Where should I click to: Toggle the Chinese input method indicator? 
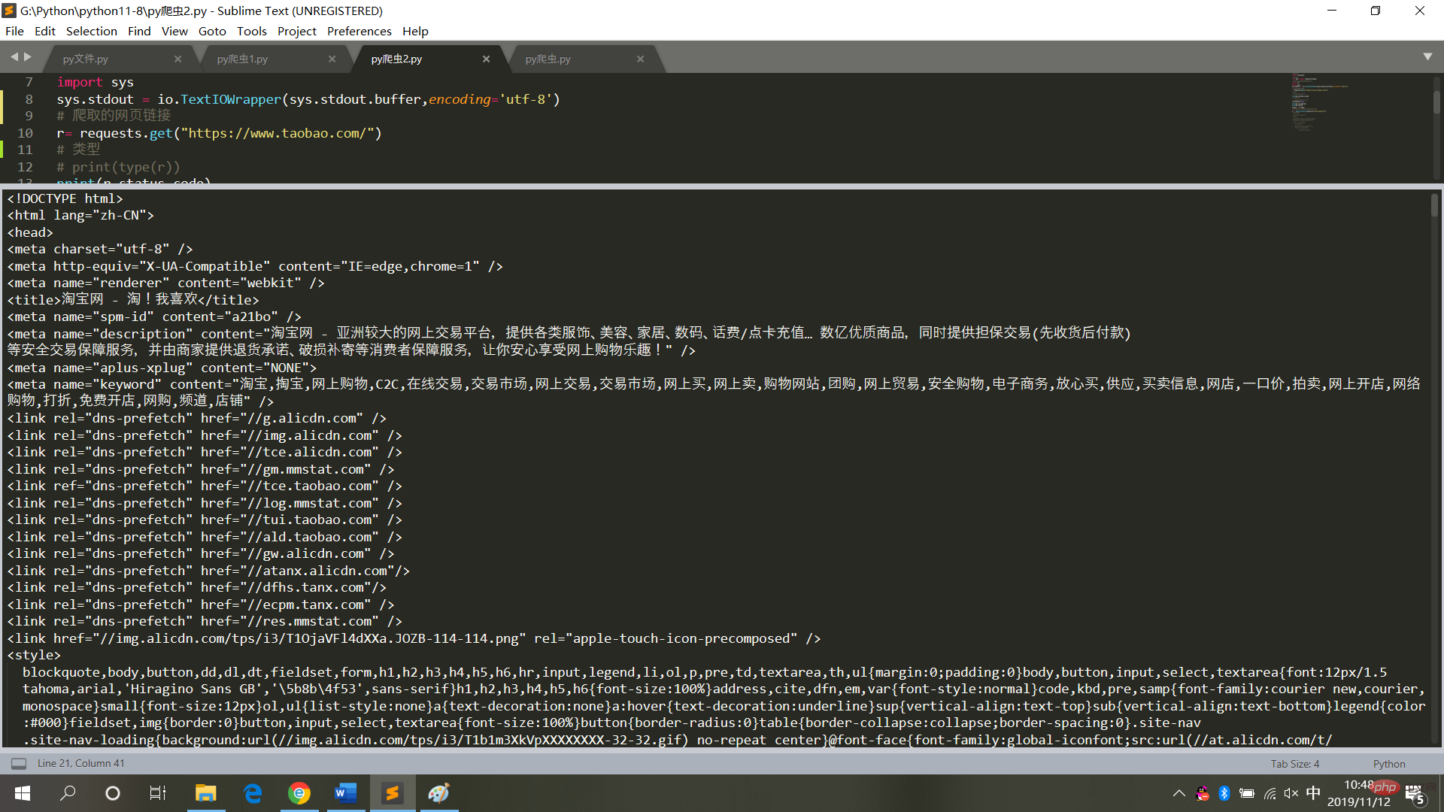1313,793
